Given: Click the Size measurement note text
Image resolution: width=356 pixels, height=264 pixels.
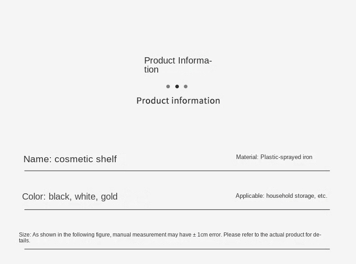Looking at the screenshot, I should tap(170, 237).
